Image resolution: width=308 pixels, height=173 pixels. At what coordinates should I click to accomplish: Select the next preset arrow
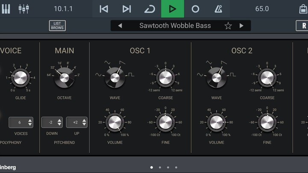tap(241, 26)
